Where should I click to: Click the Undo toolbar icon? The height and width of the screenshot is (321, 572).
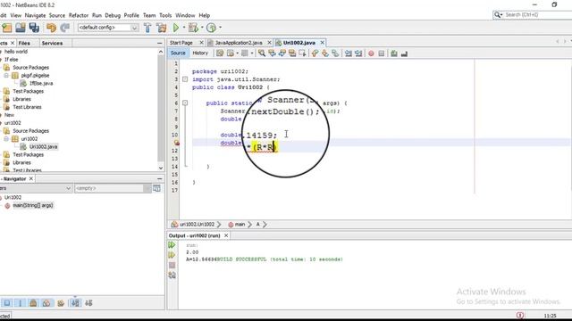[52, 28]
